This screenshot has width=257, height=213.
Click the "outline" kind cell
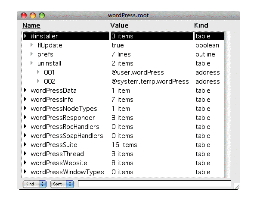coord(205,54)
